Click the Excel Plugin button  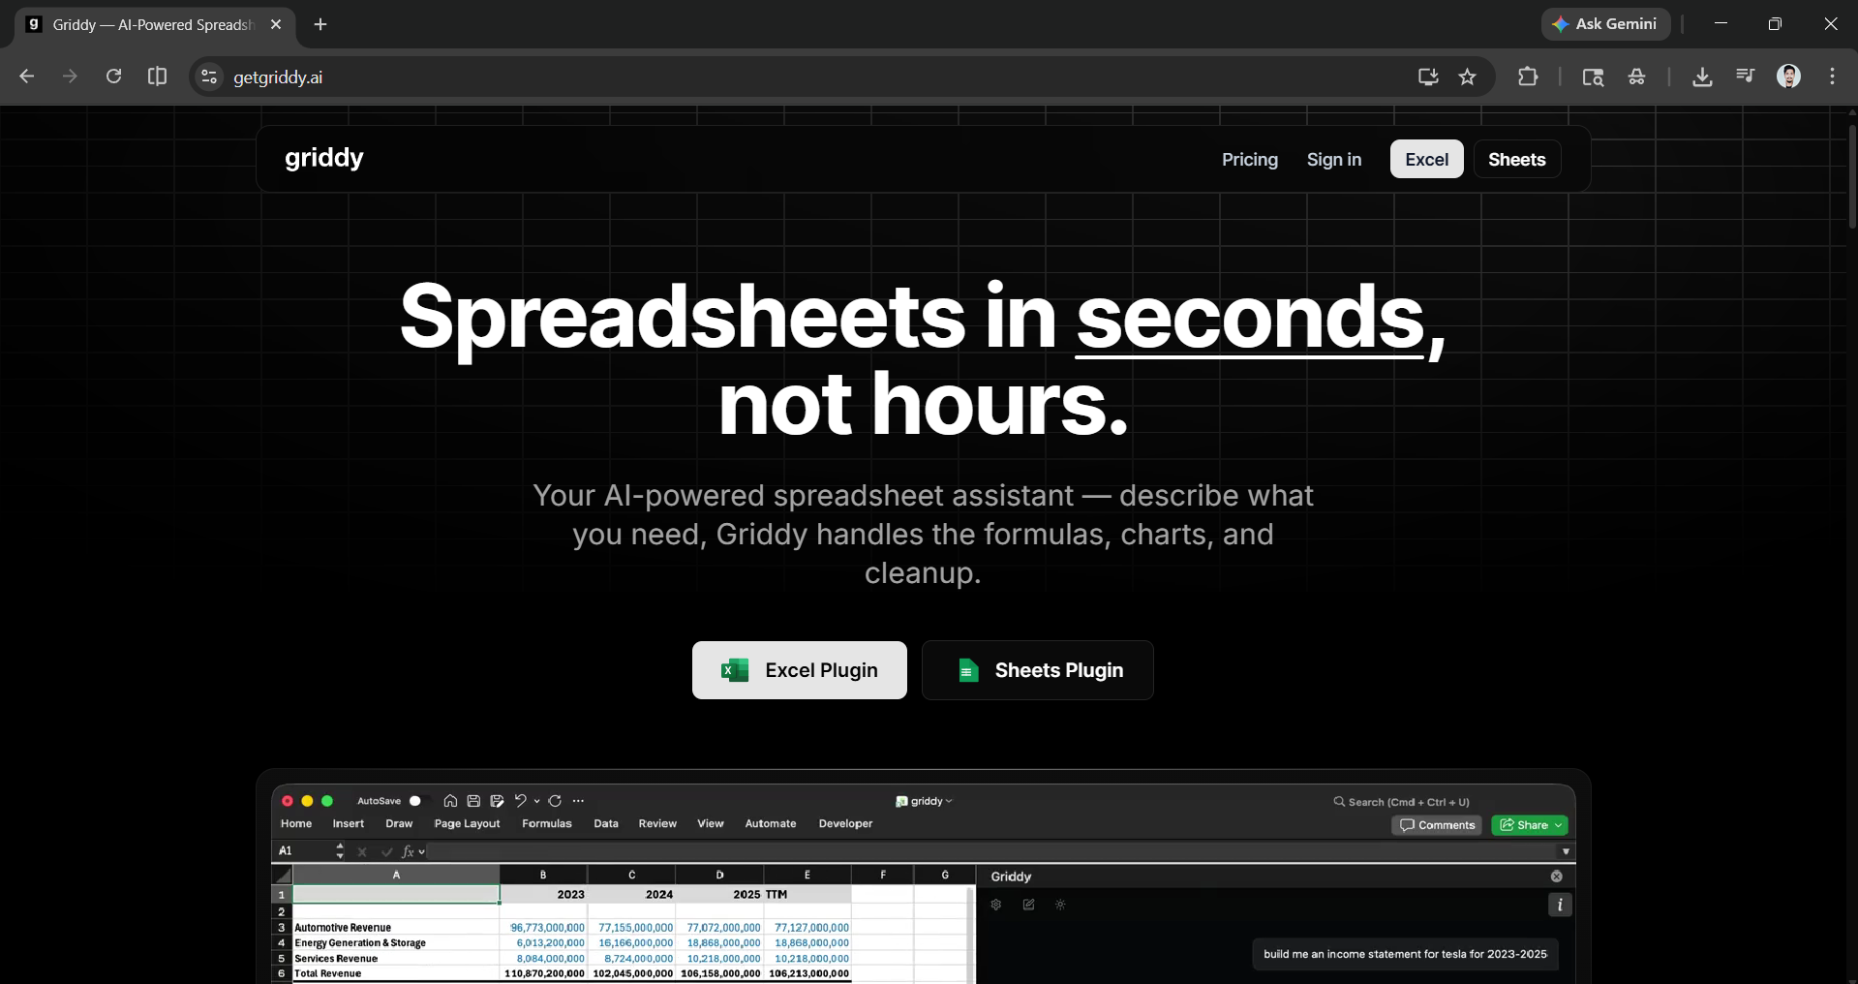tap(800, 670)
